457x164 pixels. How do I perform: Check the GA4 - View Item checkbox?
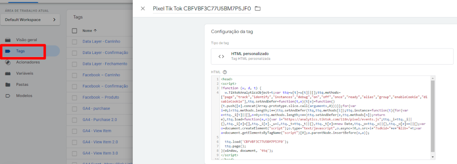(74, 131)
